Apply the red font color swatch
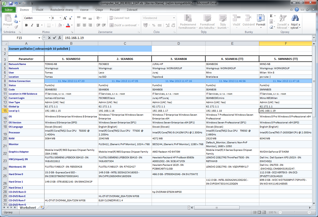This screenshot has height=217, width=318. [x=68, y=25]
